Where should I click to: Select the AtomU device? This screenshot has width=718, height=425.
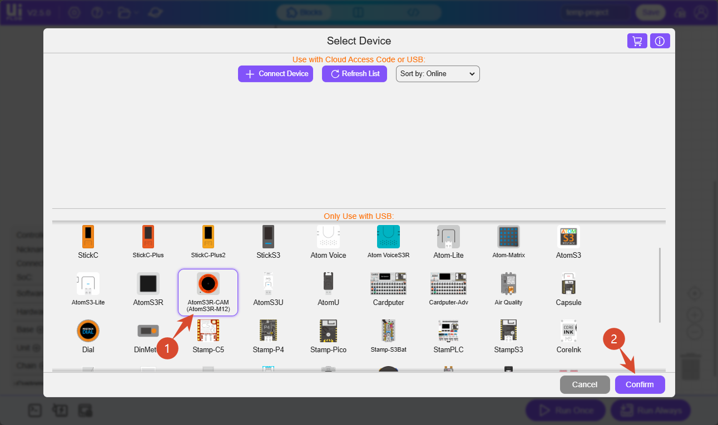pyautogui.click(x=328, y=284)
